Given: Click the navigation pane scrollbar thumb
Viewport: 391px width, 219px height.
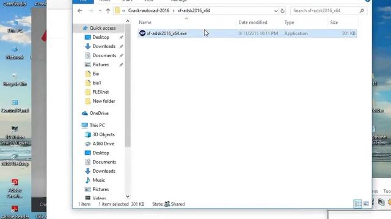Looking at the screenshot, I should coord(128,85).
